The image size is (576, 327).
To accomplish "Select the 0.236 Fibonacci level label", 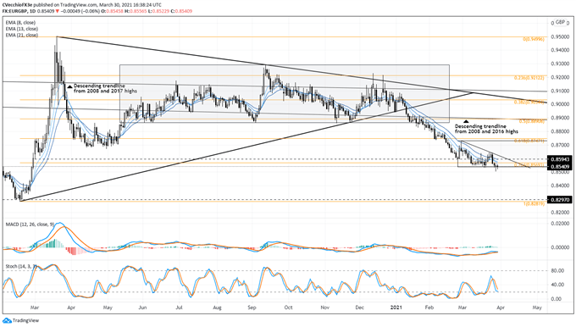I will click(x=534, y=78).
